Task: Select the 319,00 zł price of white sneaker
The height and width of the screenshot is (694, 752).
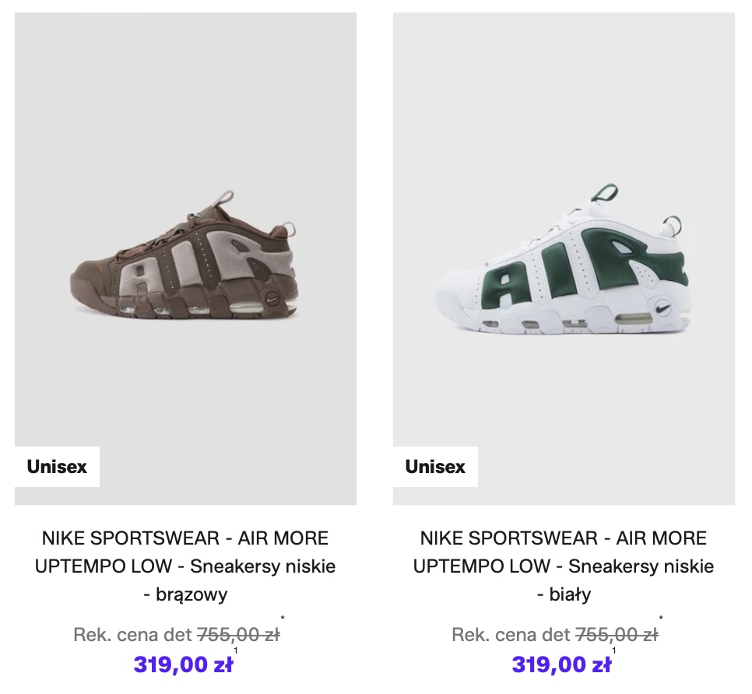Action: [560, 664]
